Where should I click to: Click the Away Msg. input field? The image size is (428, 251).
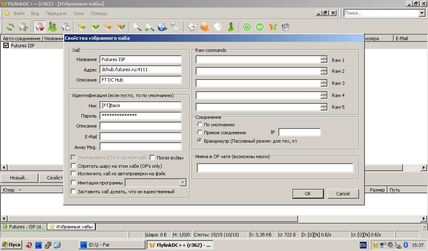140,147
